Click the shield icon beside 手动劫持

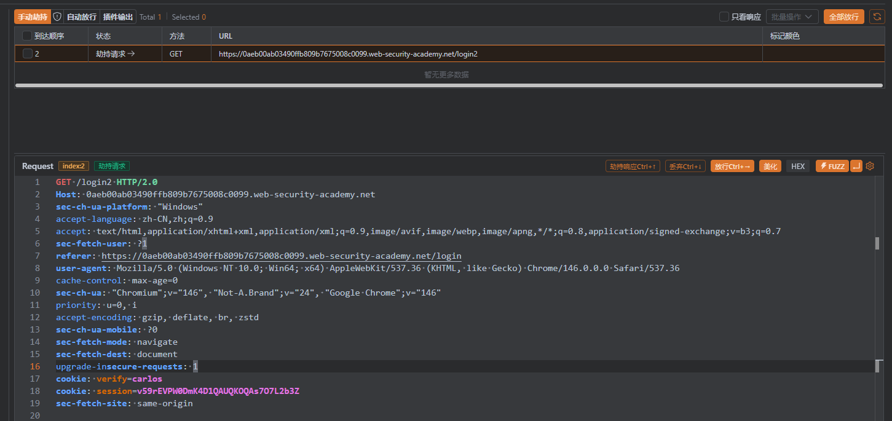[x=57, y=17]
